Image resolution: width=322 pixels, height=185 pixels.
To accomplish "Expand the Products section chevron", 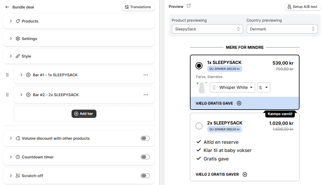I will (11, 21).
